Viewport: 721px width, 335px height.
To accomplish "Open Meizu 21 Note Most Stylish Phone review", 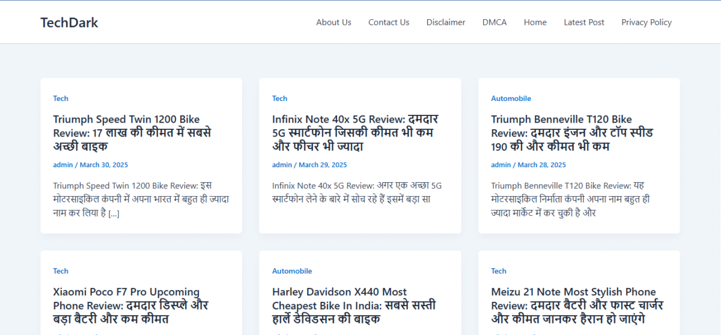I will tap(577, 305).
